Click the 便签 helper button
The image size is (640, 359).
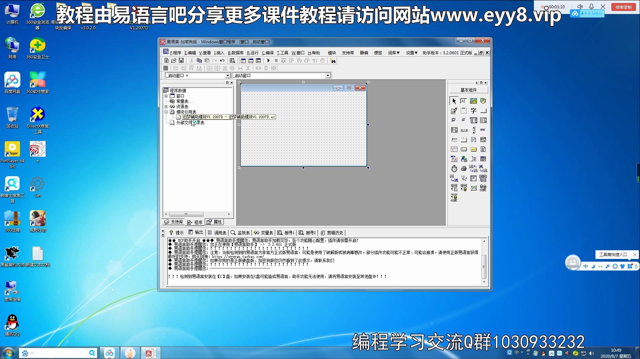point(378,53)
